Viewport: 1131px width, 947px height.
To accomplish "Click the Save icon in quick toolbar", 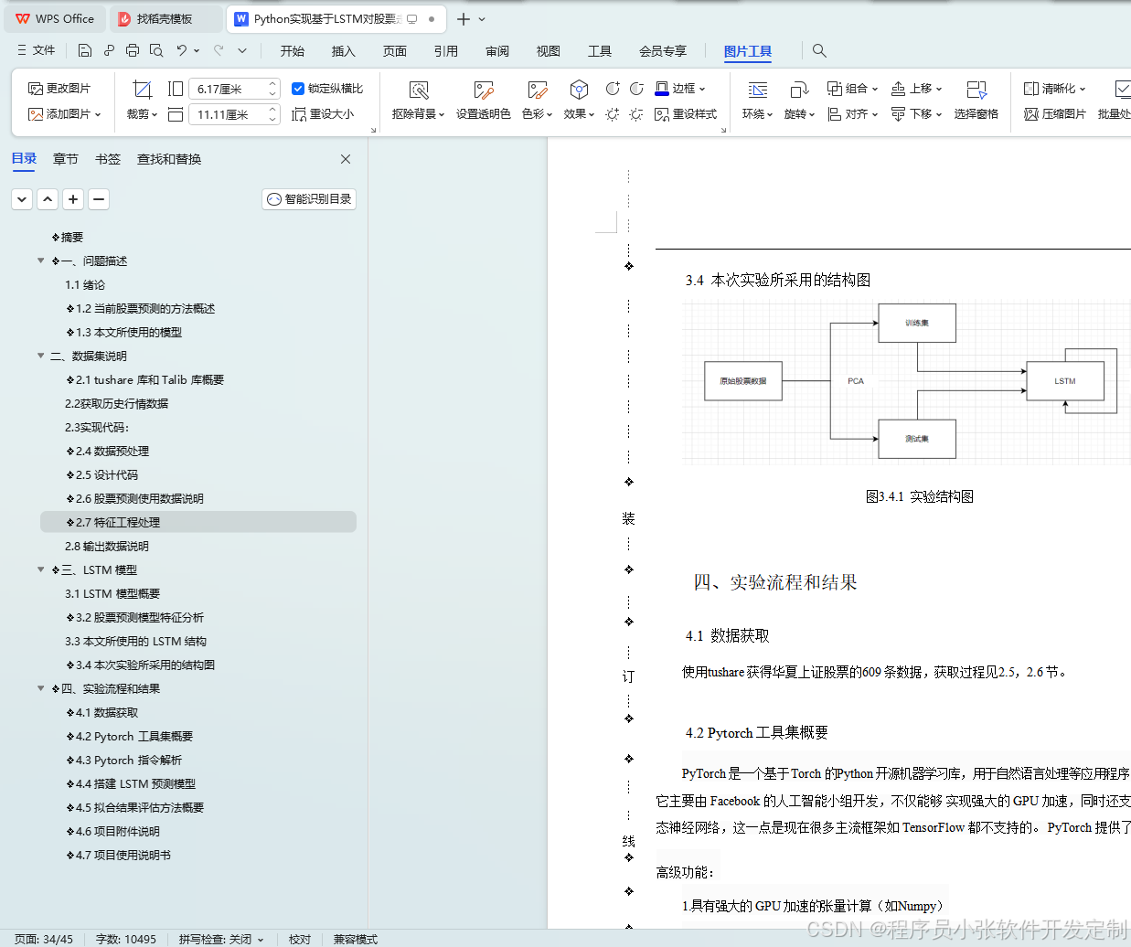I will tap(85, 50).
